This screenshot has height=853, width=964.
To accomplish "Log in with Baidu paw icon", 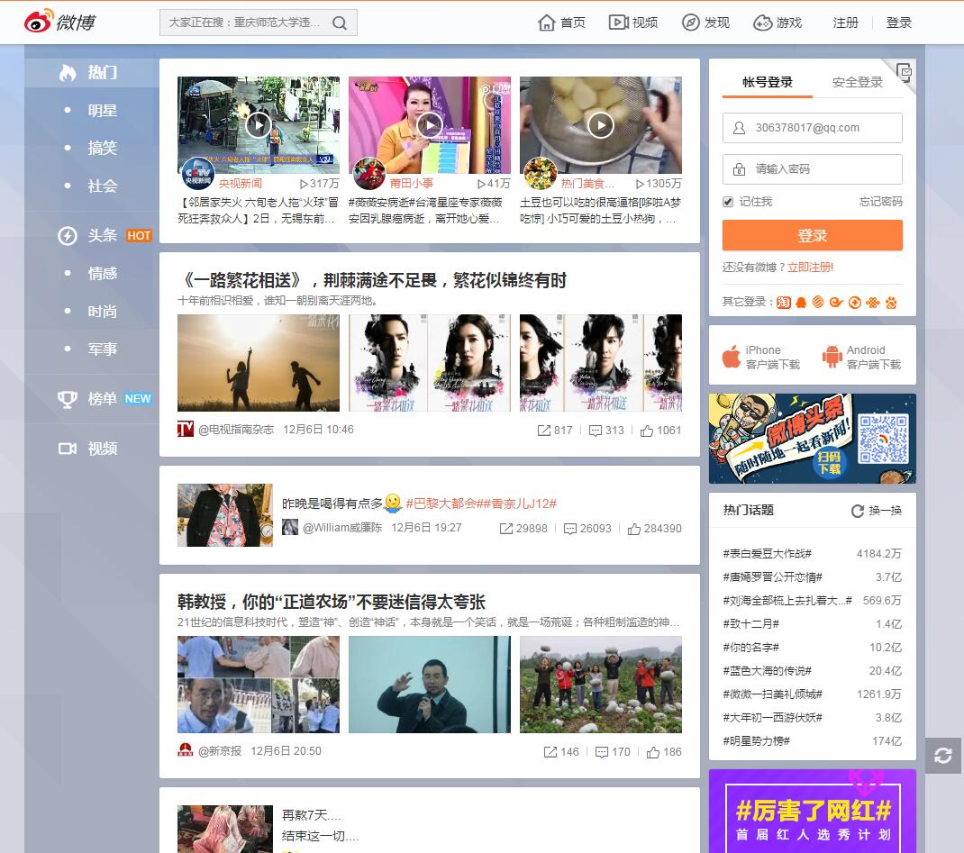I will (x=891, y=302).
